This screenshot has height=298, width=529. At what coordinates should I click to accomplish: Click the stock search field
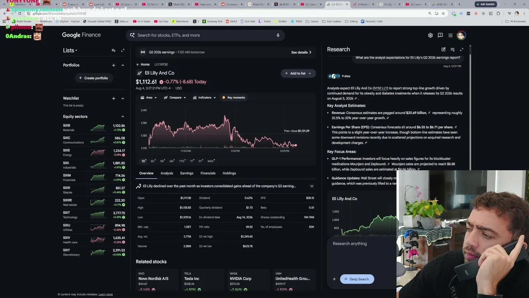[x=205, y=35]
